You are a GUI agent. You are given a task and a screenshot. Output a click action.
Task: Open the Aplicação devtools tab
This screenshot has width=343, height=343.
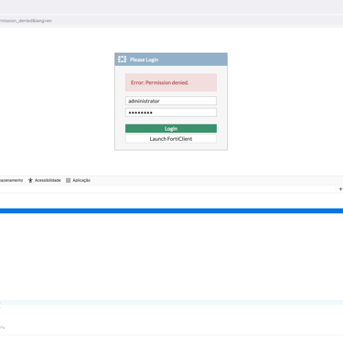pos(78,180)
